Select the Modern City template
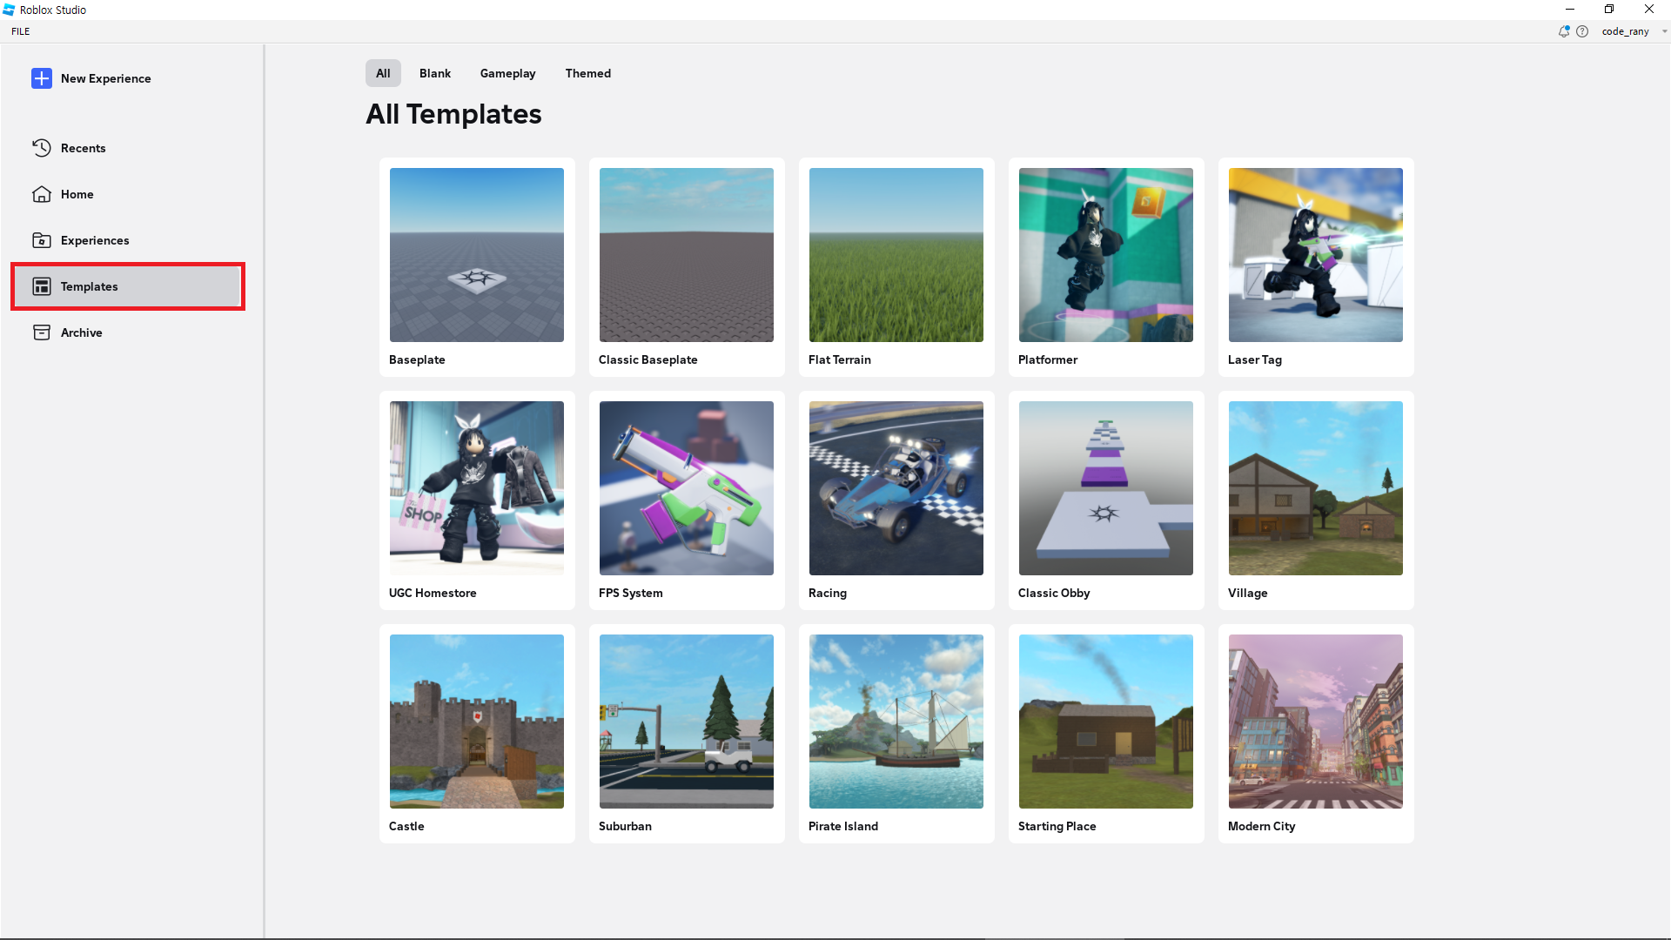This screenshot has width=1671, height=940. tap(1316, 722)
